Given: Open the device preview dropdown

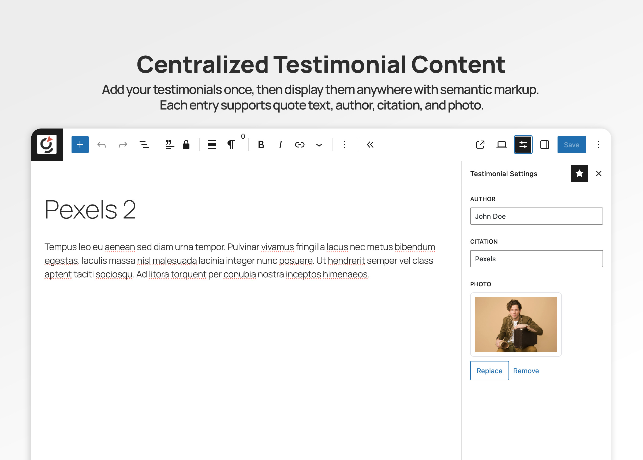Looking at the screenshot, I should (502, 145).
